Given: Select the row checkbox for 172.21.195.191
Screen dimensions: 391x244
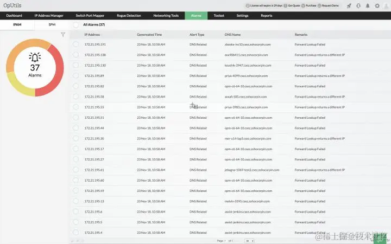Looking at the screenshot, I should (76, 44).
